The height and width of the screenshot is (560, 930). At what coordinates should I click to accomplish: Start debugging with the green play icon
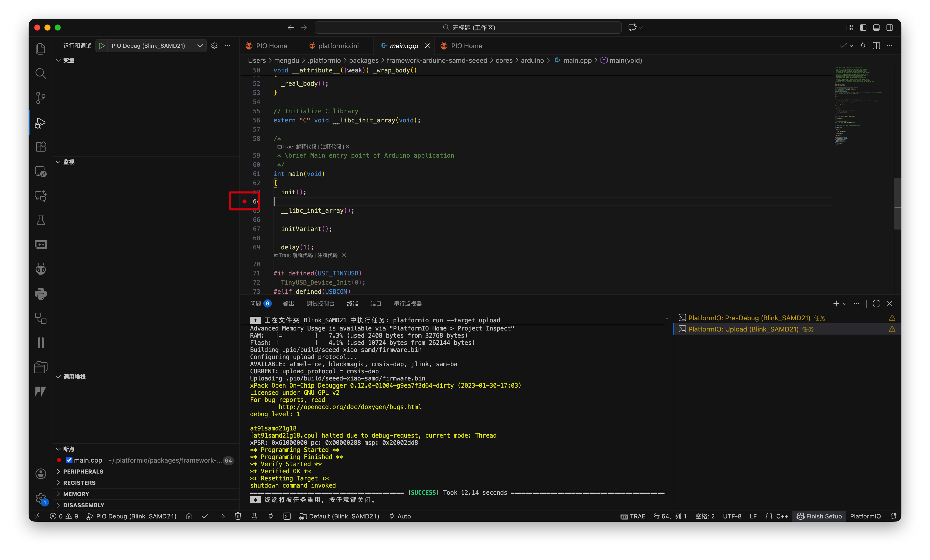point(102,46)
